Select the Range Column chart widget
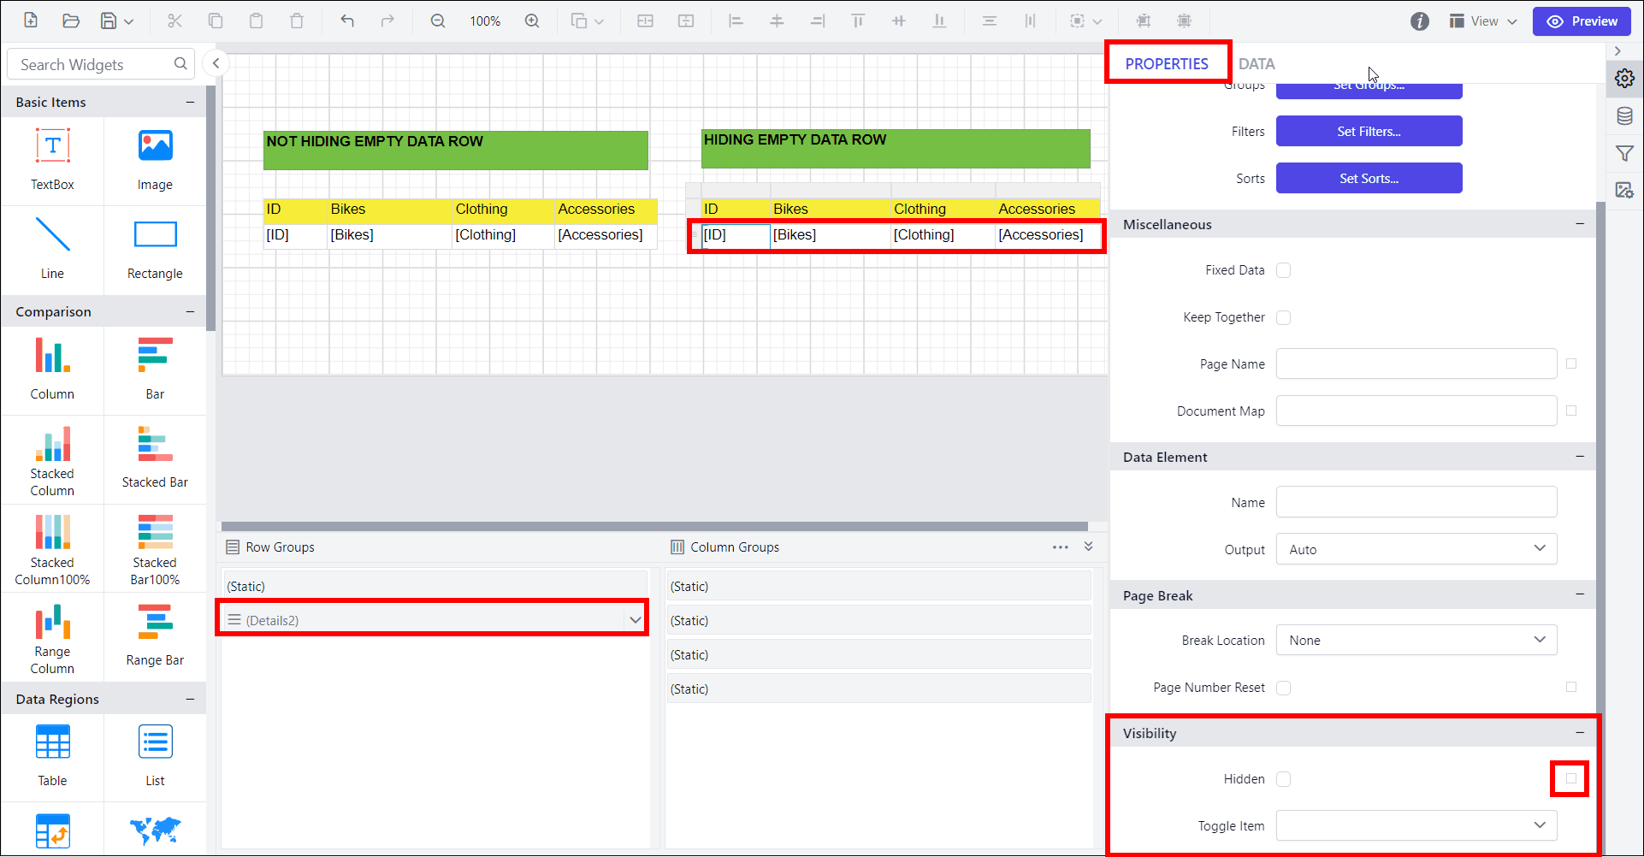The image size is (1644, 857). pyautogui.click(x=52, y=637)
